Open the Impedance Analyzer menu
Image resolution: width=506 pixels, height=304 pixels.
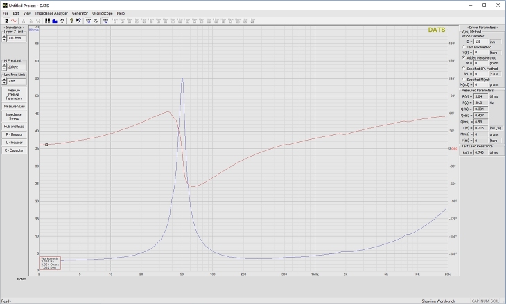pyautogui.click(x=52, y=13)
